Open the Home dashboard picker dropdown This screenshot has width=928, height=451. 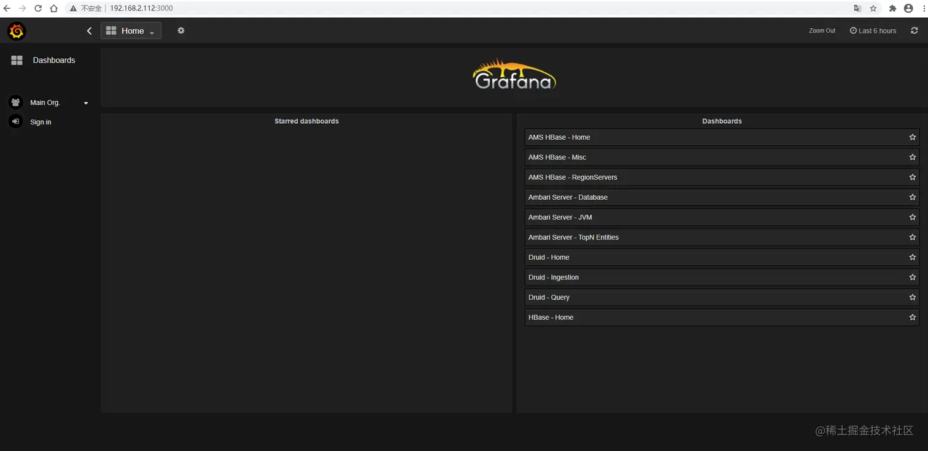tap(131, 31)
